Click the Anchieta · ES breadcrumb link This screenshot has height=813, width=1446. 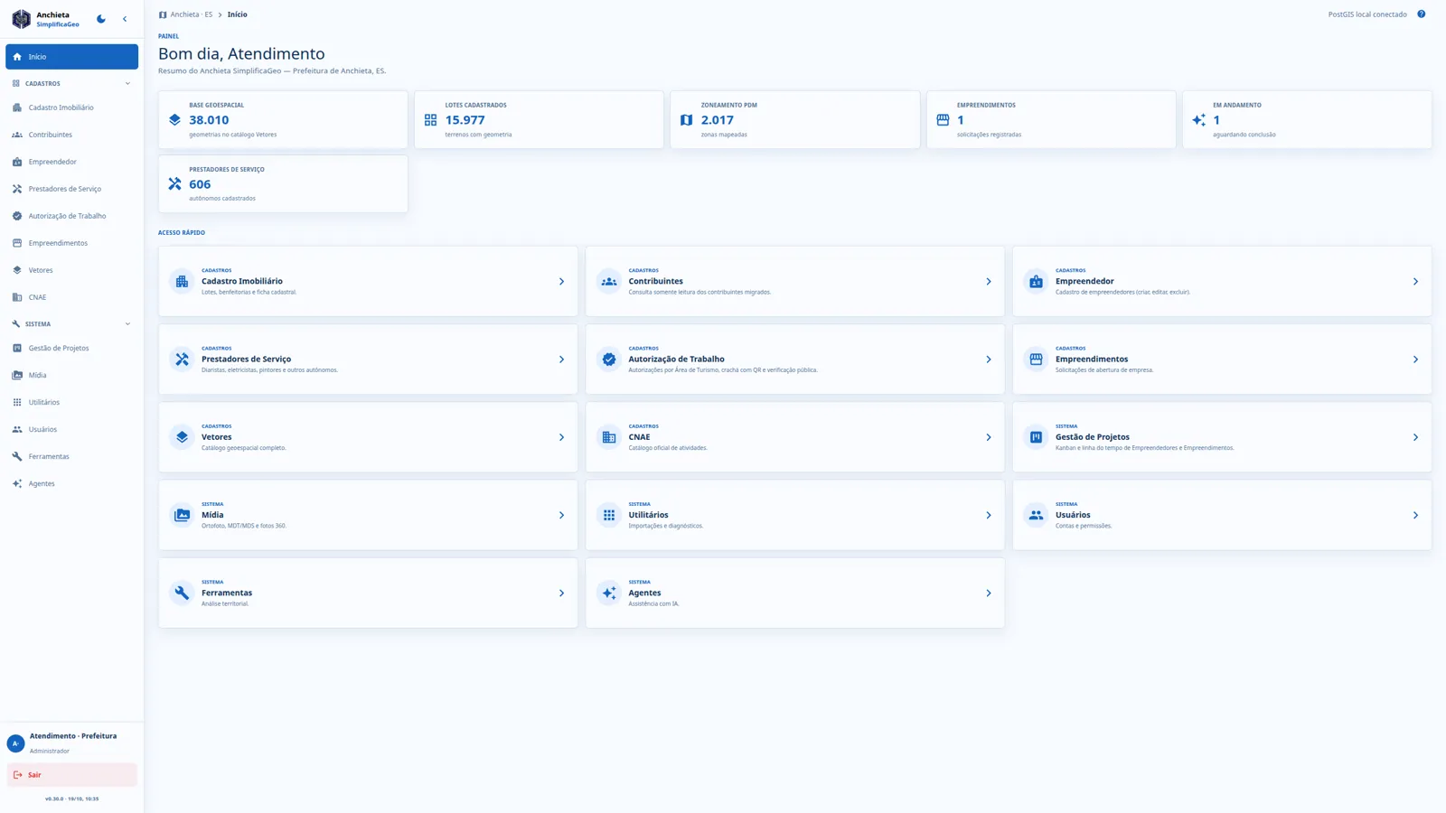tap(192, 14)
